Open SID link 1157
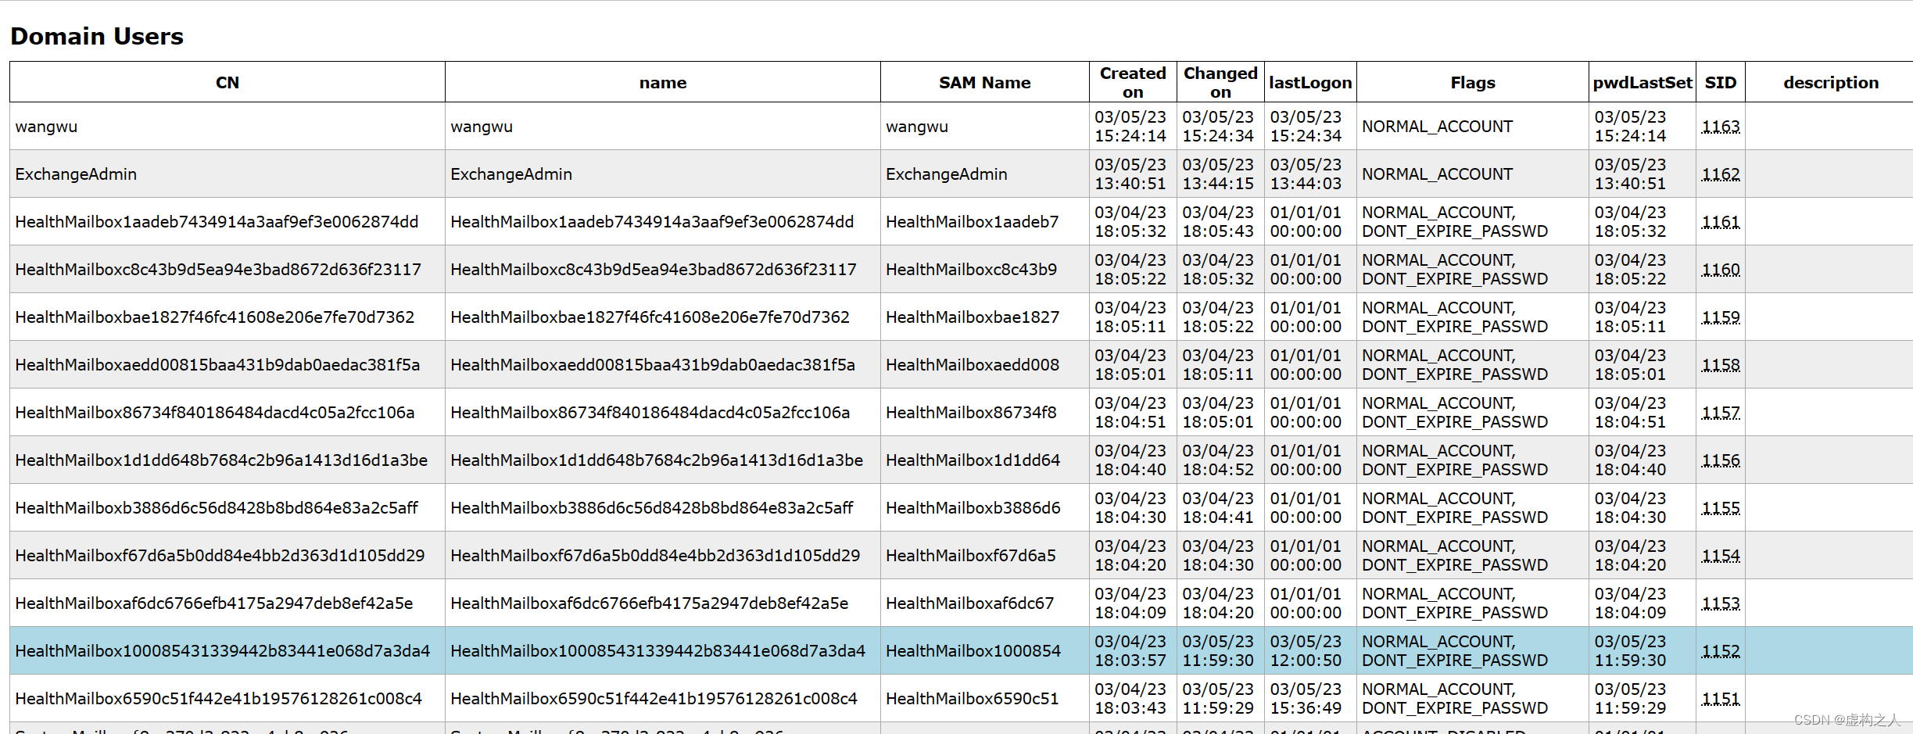The height and width of the screenshot is (734, 1913). click(1721, 412)
